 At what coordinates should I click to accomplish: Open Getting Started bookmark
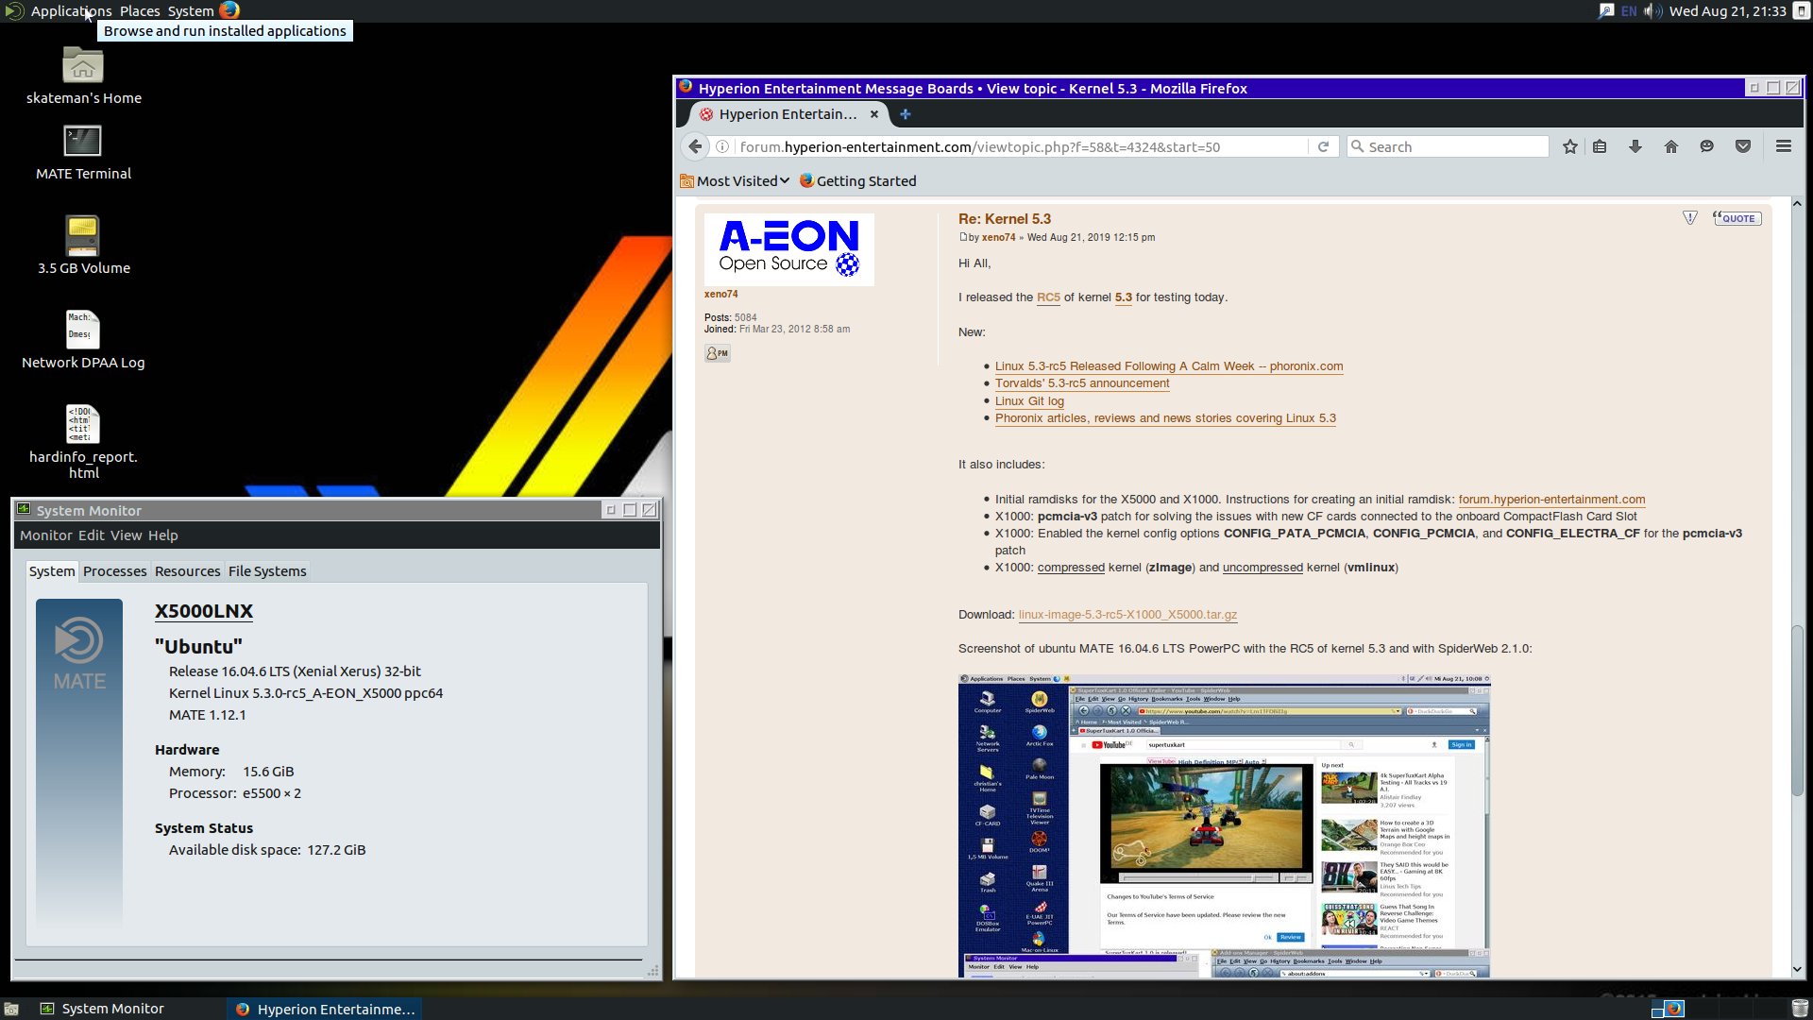pos(857,181)
